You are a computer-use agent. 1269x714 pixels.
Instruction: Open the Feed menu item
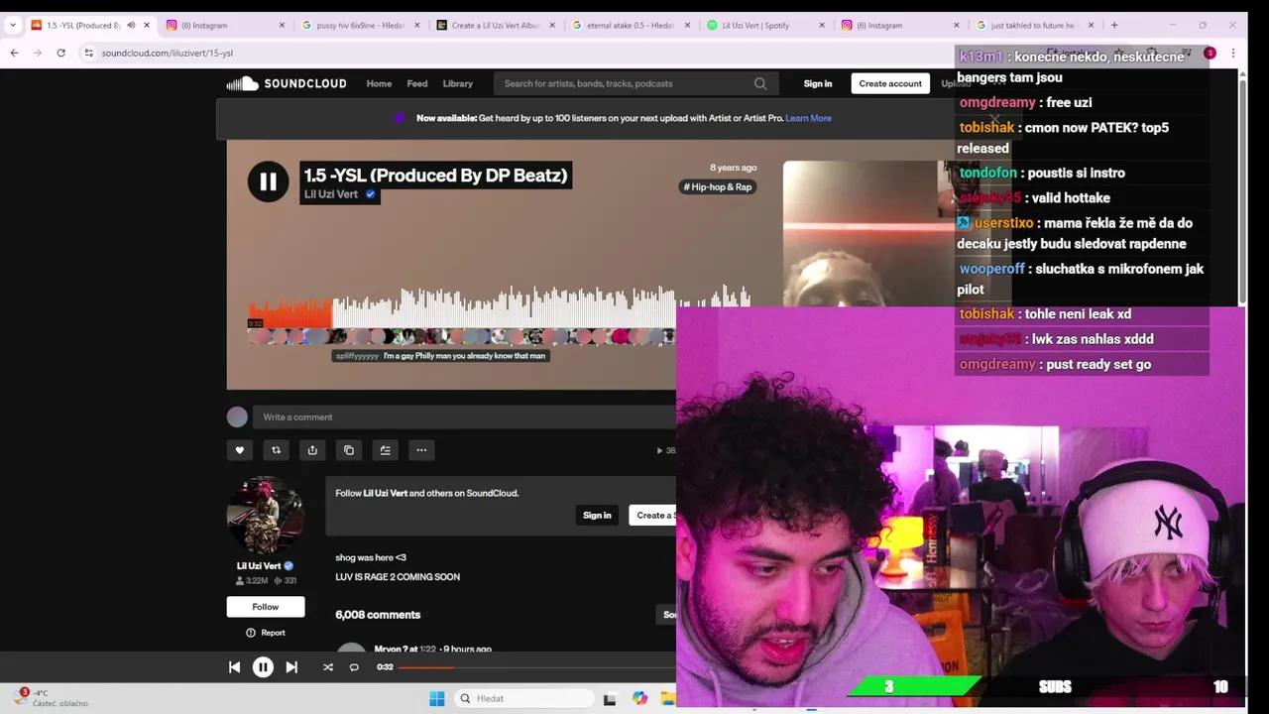click(417, 83)
